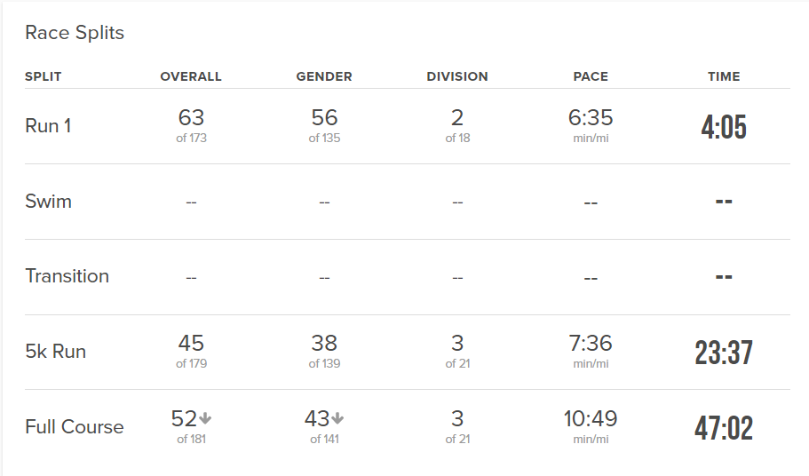This screenshot has width=809, height=476.
Task: Click the Race Splits heading
Action: (x=75, y=33)
